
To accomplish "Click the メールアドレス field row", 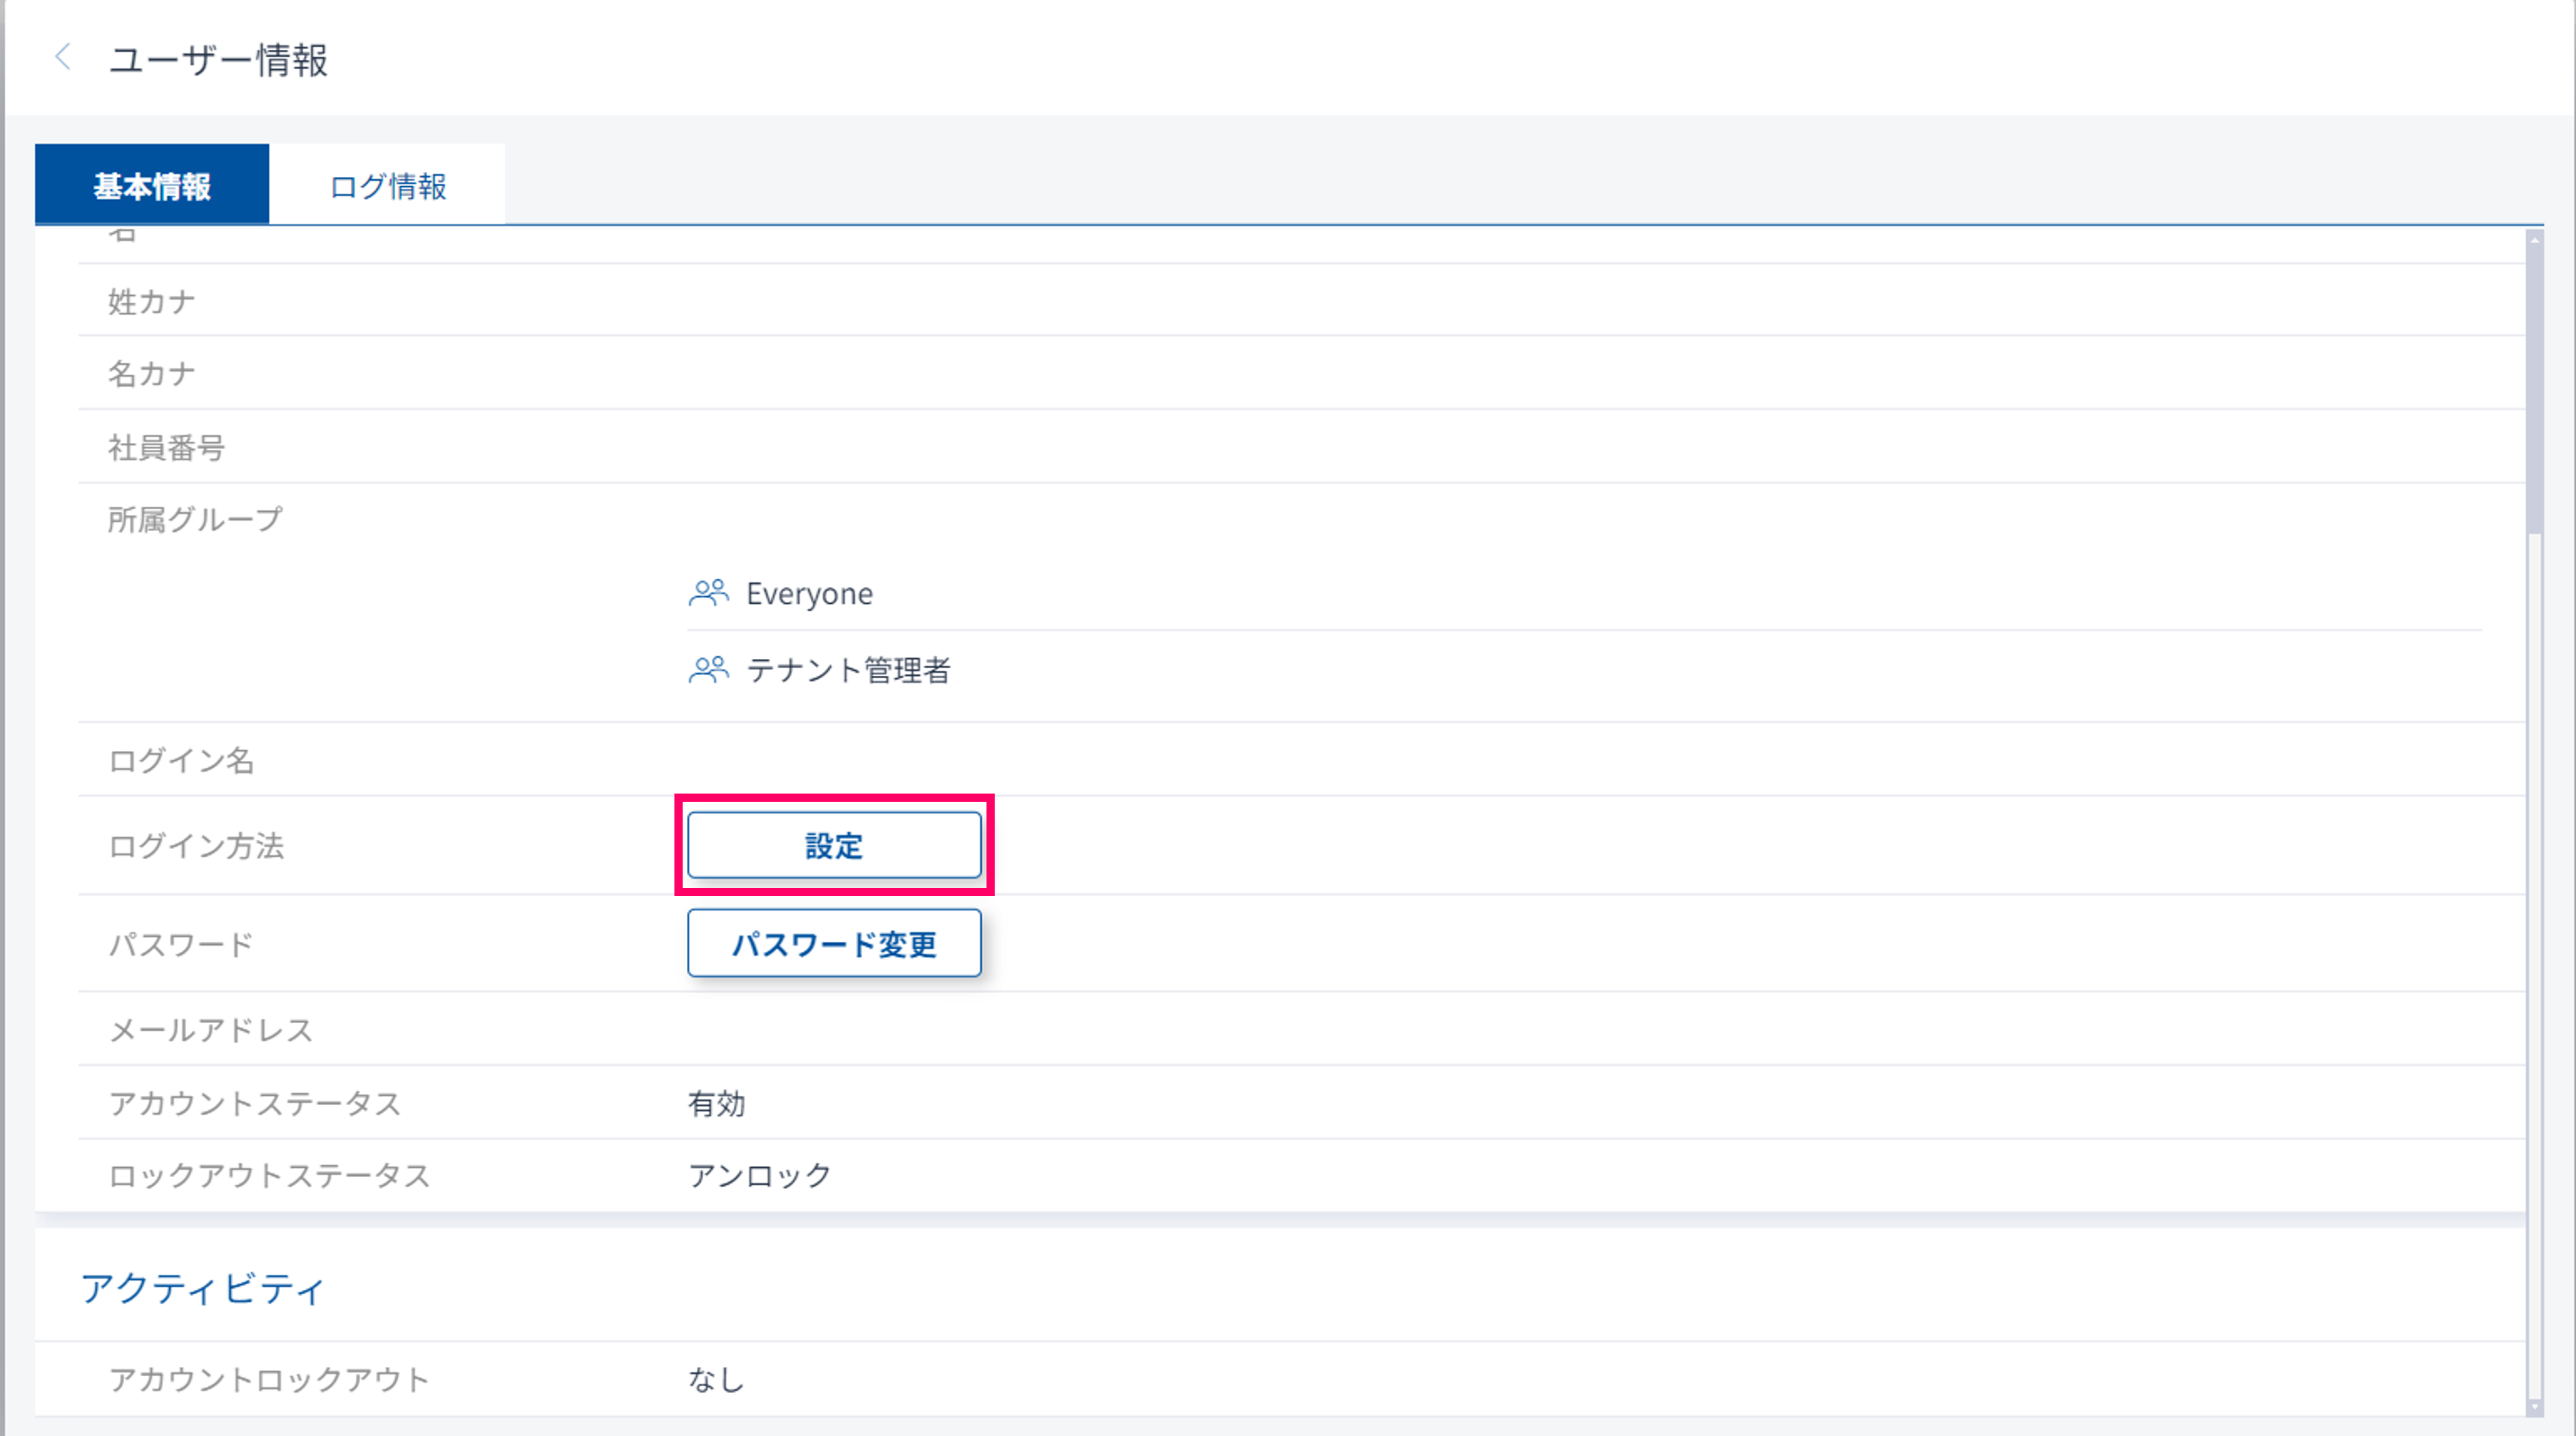I will 211,1030.
